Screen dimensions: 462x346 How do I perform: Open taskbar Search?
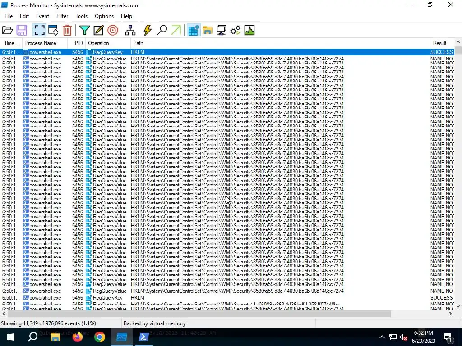pyautogui.click(x=32, y=337)
